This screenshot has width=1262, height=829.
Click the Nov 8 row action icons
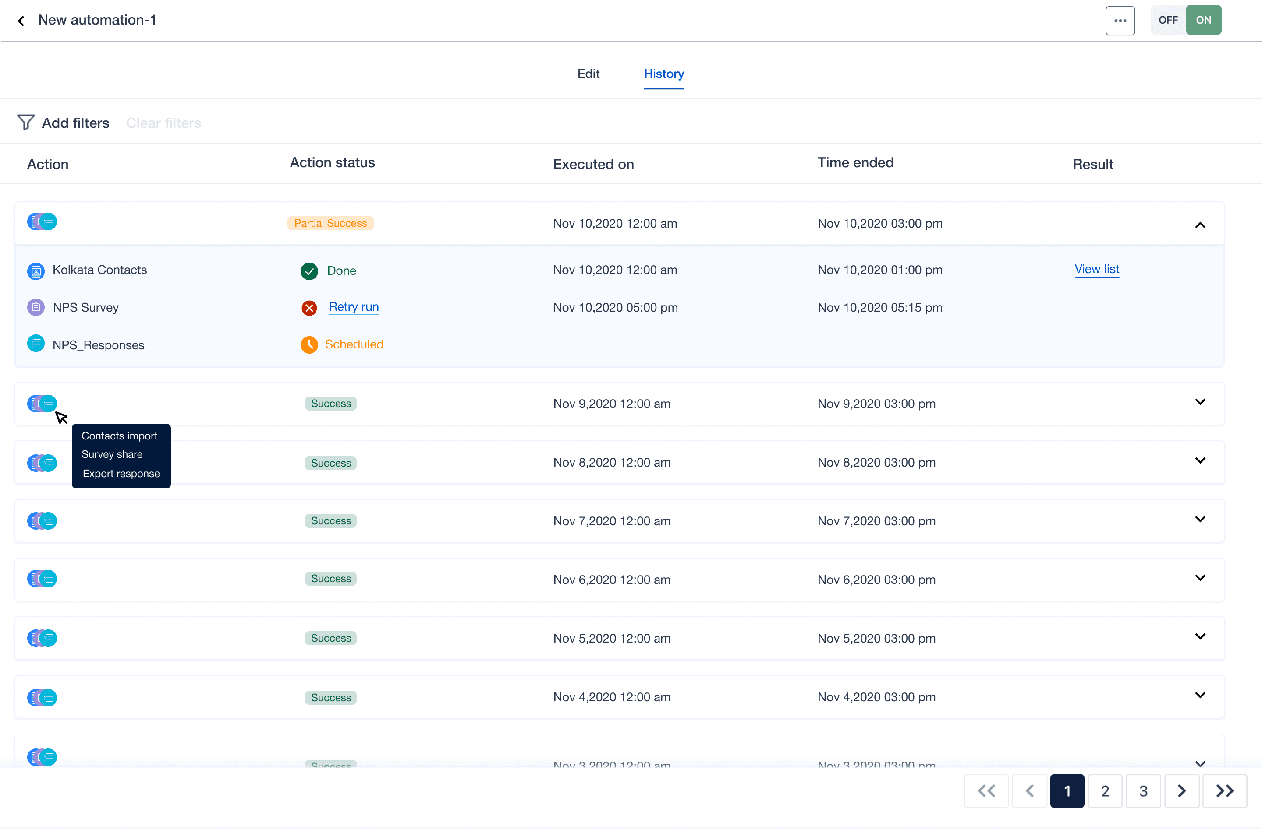(42, 463)
